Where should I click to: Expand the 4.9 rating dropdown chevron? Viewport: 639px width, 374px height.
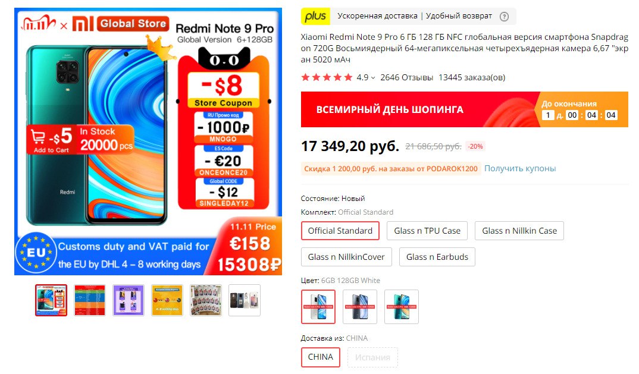[x=373, y=78]
